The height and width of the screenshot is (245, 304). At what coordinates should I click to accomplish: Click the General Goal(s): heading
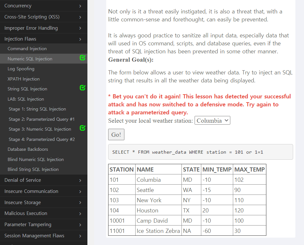[x=131, y=60]
